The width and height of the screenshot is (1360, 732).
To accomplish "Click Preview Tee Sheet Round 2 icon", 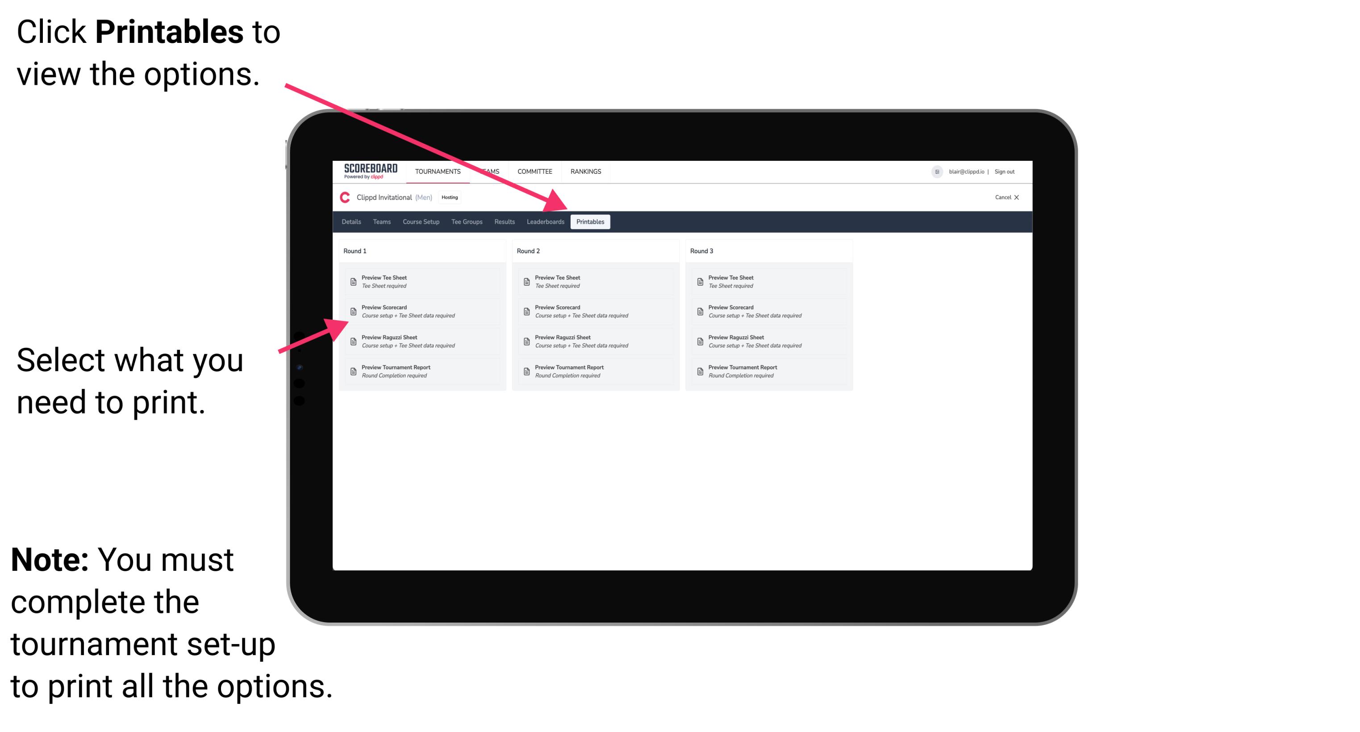I will click(526, 281).
